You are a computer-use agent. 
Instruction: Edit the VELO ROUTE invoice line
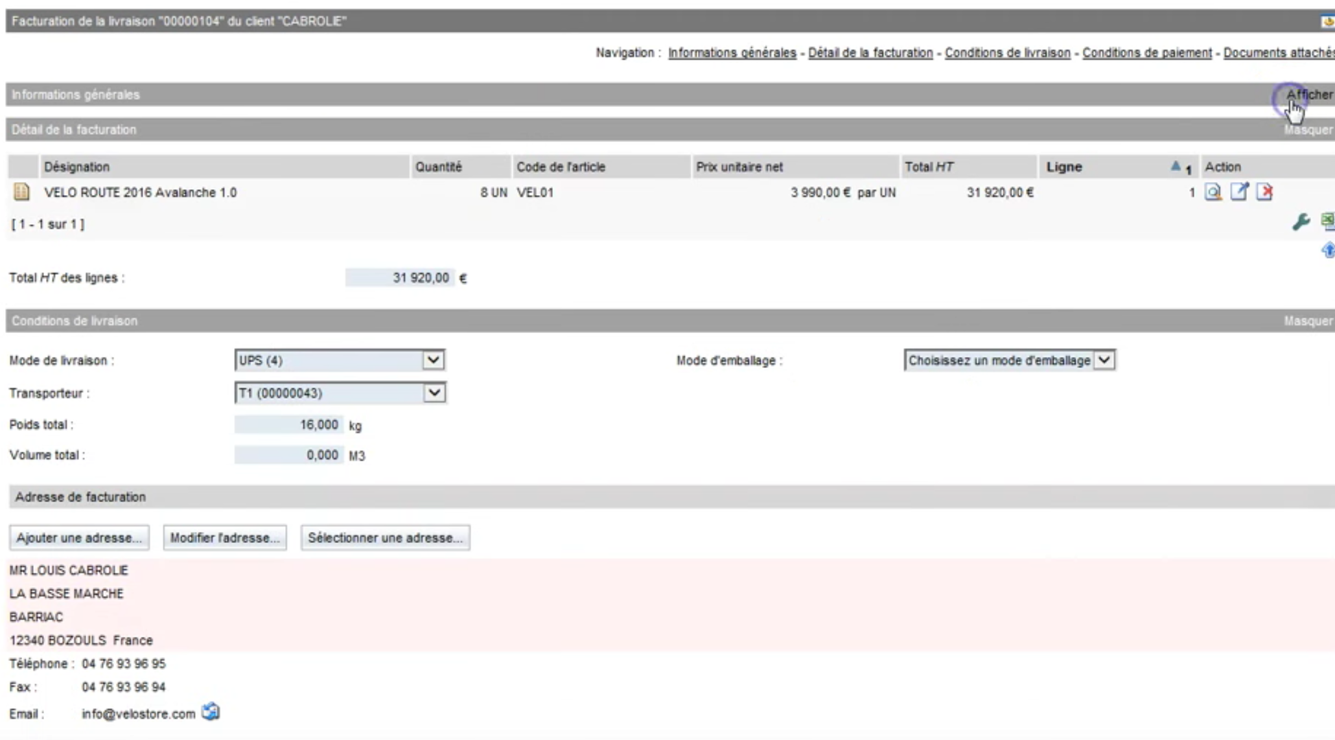coord(1239,192)
